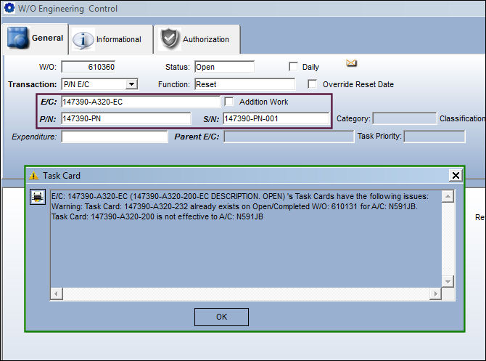Click the horizontal scroll left arrow

click(x=57, y=293)
